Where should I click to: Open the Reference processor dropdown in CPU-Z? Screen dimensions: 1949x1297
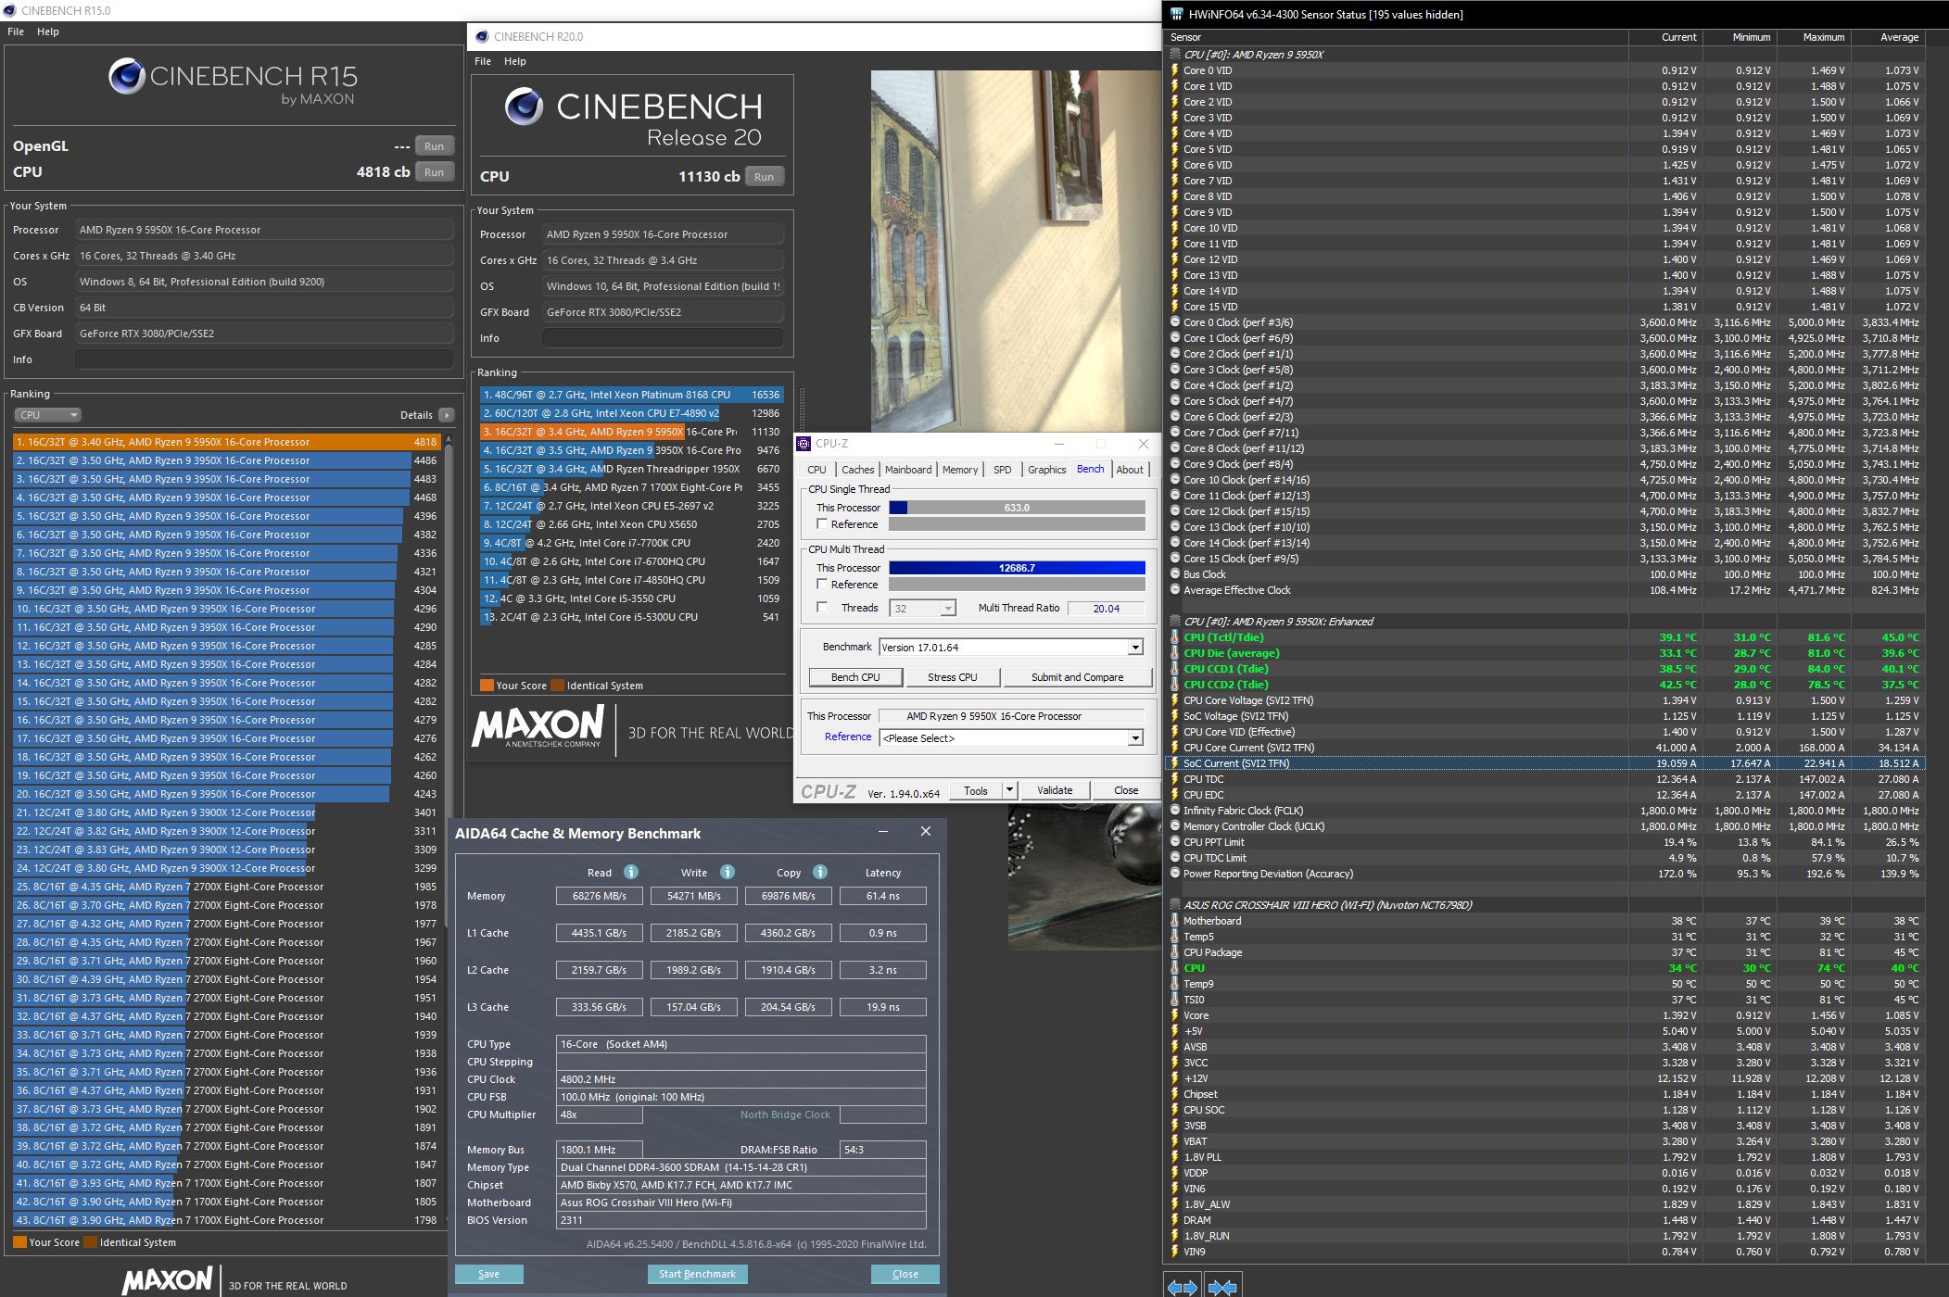point(1135,738)
